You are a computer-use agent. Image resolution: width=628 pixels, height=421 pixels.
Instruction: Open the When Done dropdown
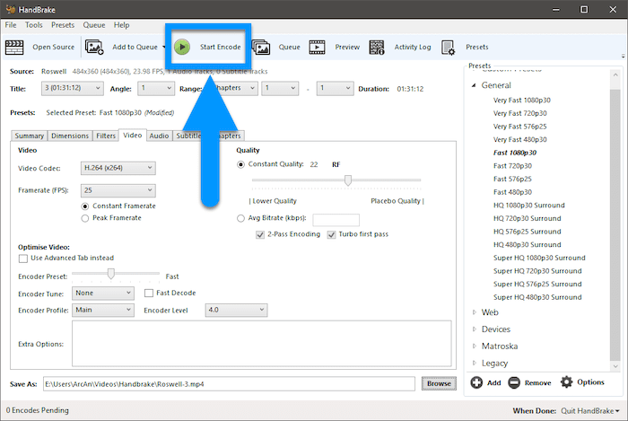590,411
